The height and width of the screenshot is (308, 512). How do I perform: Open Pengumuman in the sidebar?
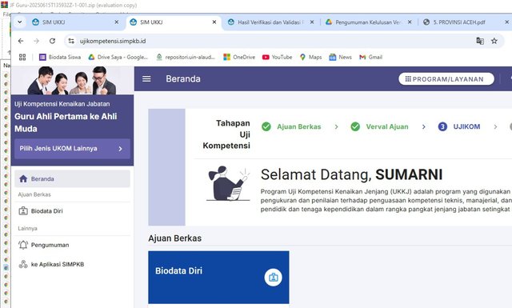click(x=72, y=245)
